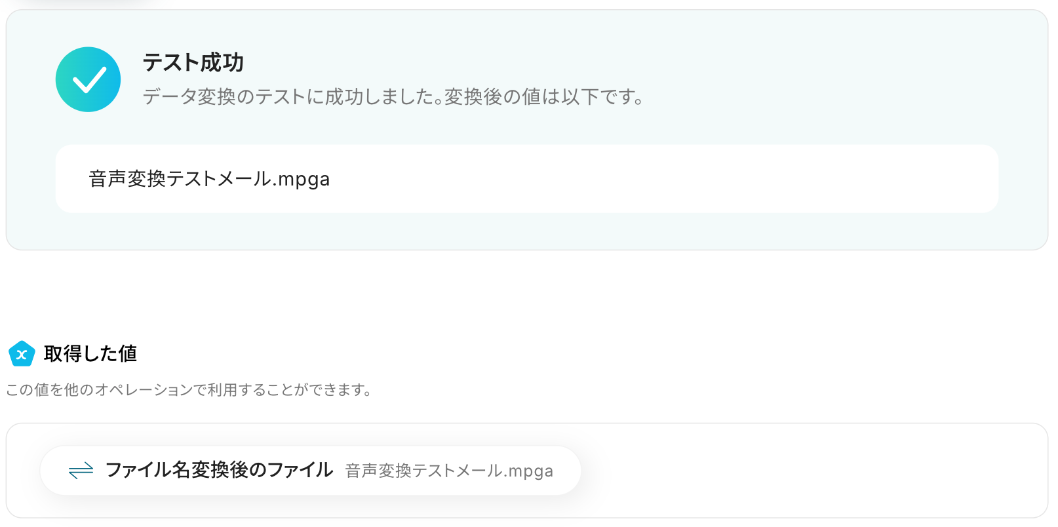This screenshot has height=527, width=1058.
Task: Click the blue pentagon icon beside 取得した値
Action: pos(22,354)
